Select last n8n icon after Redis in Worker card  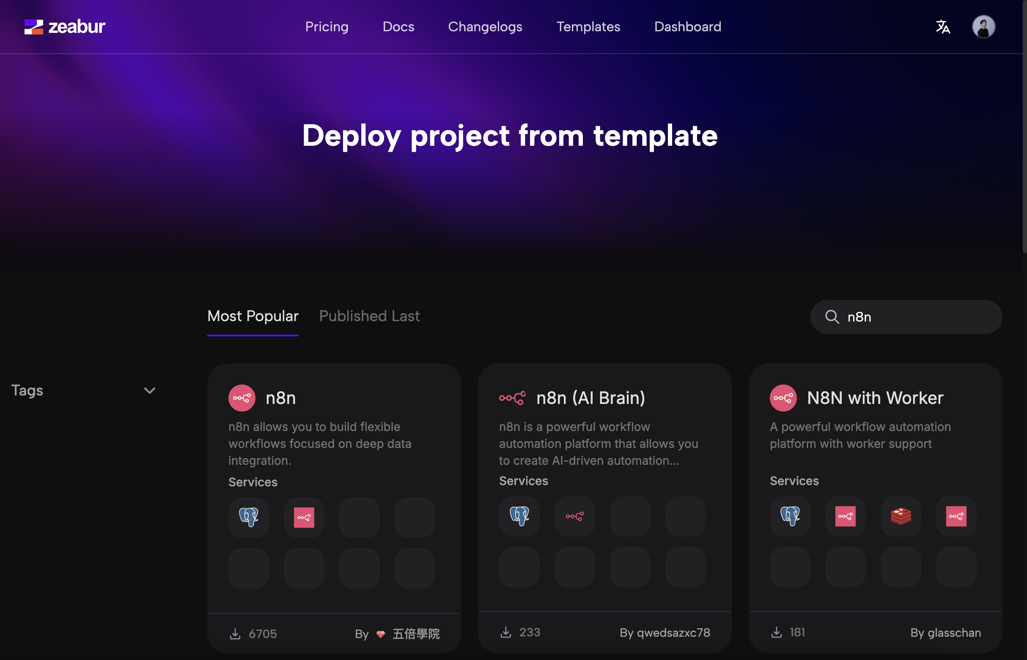click(x=956, y=516)
